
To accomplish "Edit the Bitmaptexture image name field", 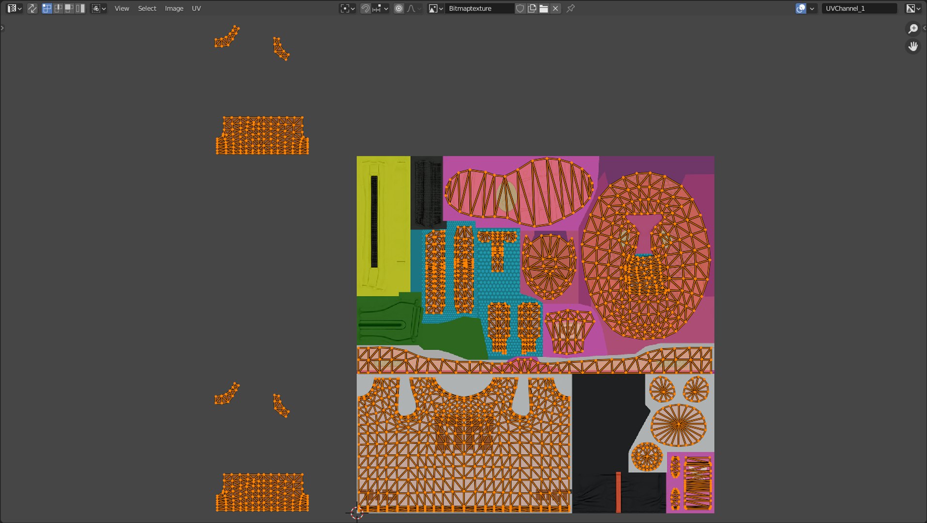I will pyautogui.click(x=479, y=8).
